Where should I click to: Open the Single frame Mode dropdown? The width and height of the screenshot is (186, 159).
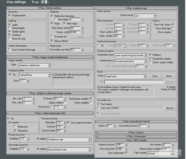[125, 76]
